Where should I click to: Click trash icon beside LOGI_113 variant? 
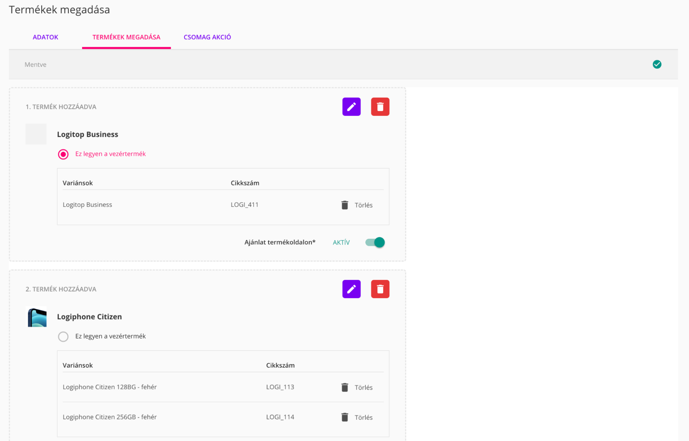(x=344, y=387)
